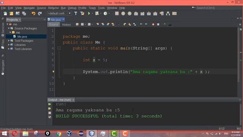Open the Files side panel
243x137 pixels.
[3, 44]
